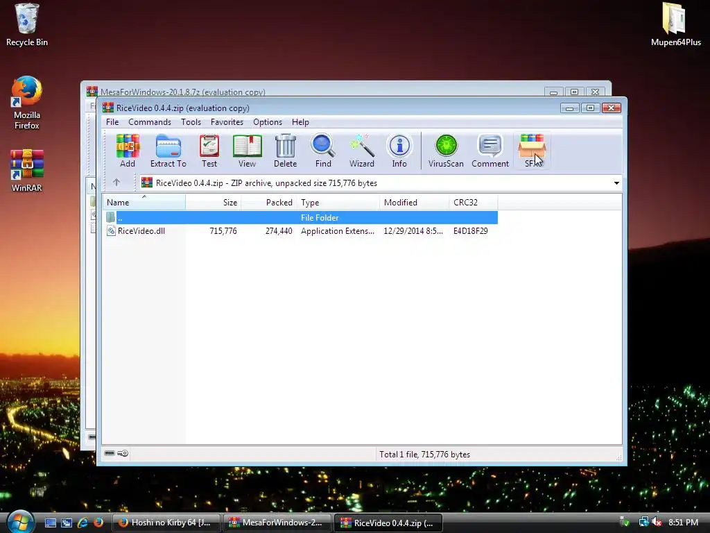Click the 12/29/2014 modified cell
The image size is (710, 533).
point(413,230)
